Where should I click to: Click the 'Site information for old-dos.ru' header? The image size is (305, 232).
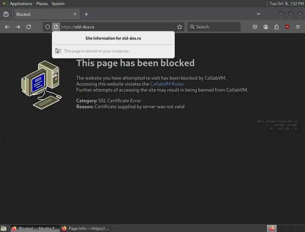tap(113, 38)
